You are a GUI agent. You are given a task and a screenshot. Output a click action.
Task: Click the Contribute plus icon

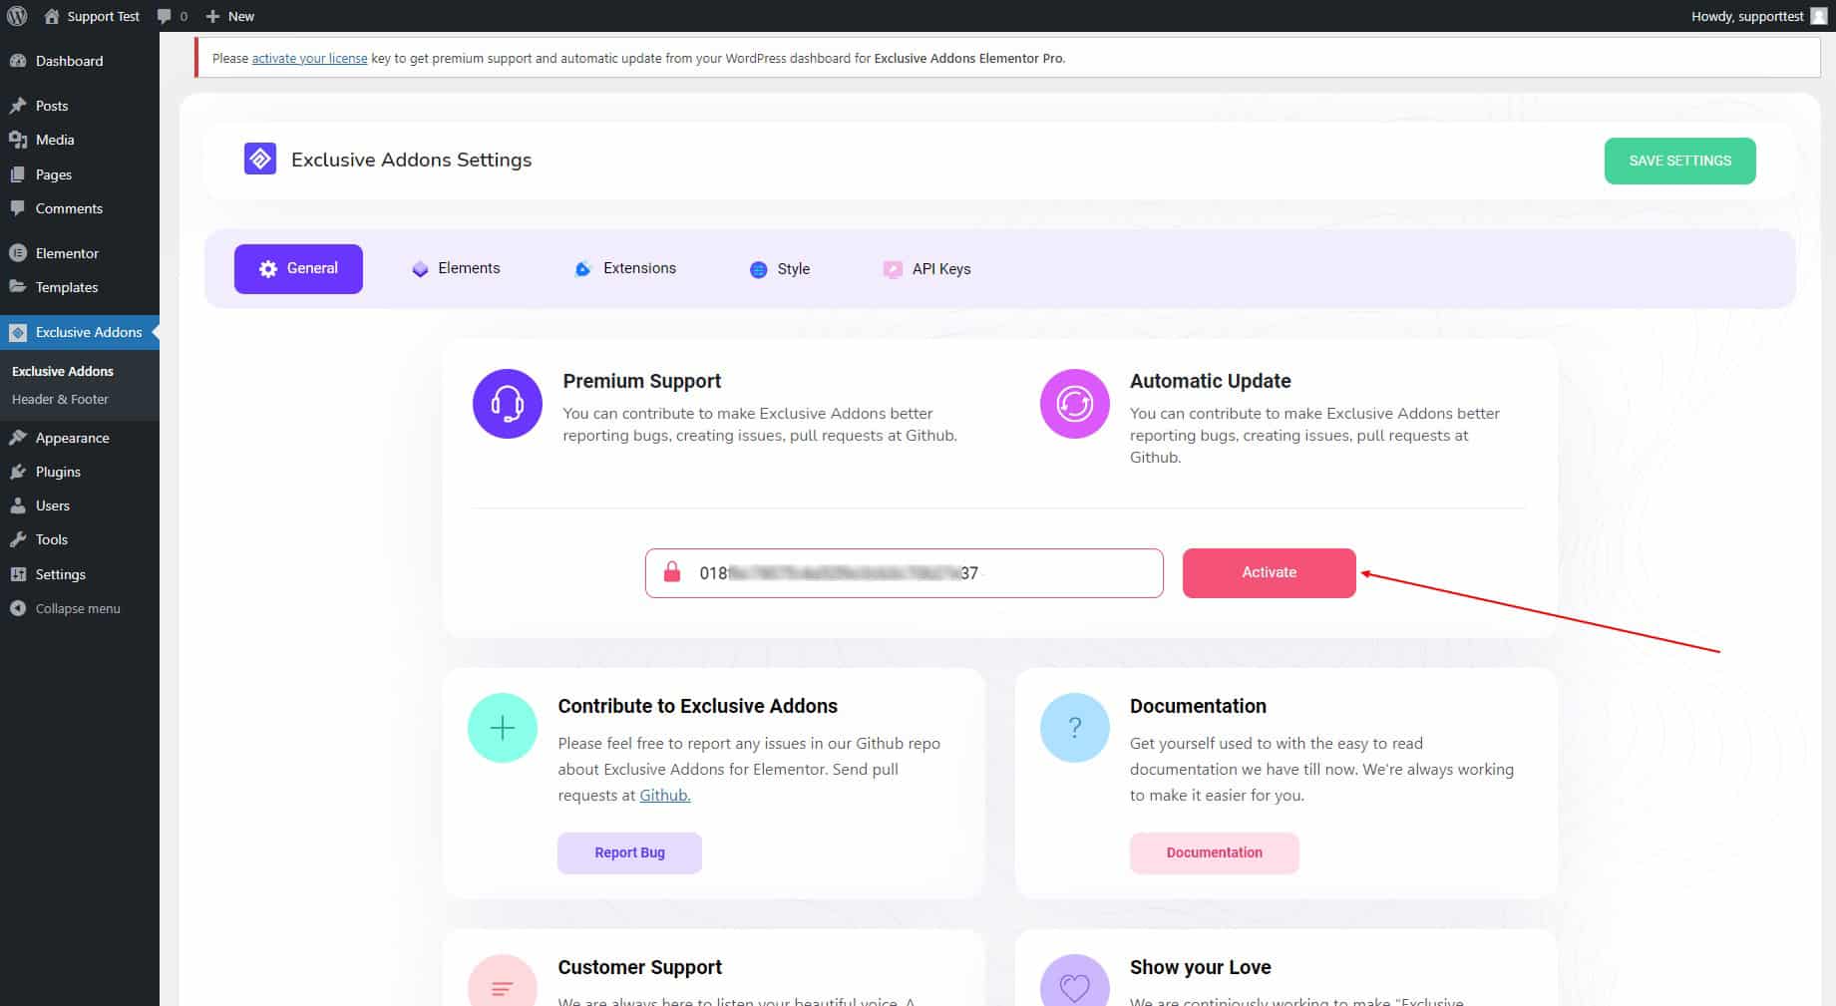coord(503,728)
